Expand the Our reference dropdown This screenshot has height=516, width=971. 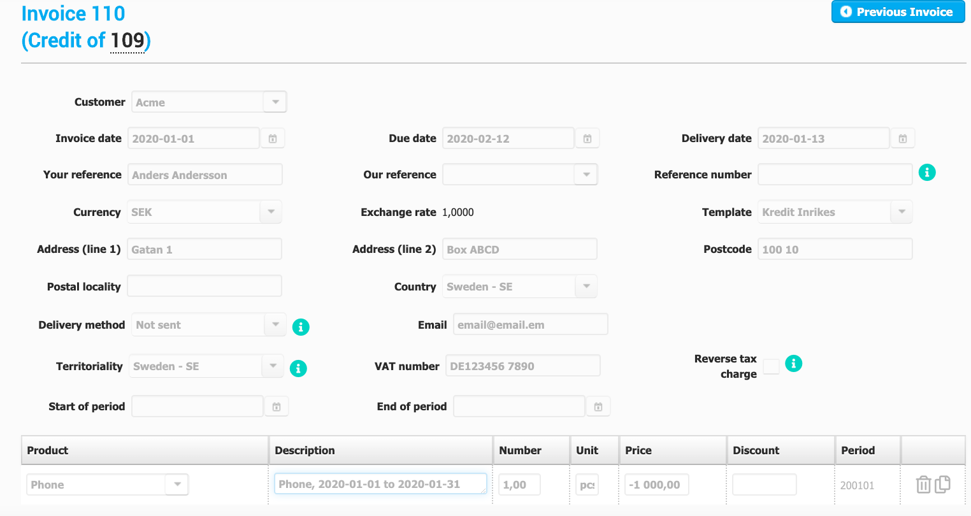click(586, 174)
